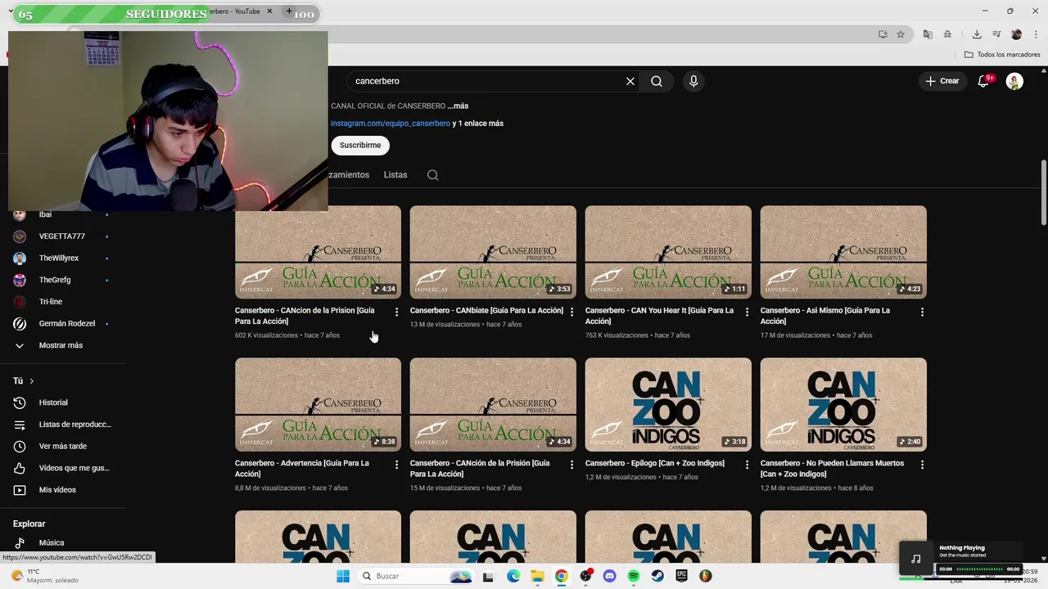
Task: Open Chrome profile avatar in toolbar
Action: pyautogui.click(x=1016, y=34)
